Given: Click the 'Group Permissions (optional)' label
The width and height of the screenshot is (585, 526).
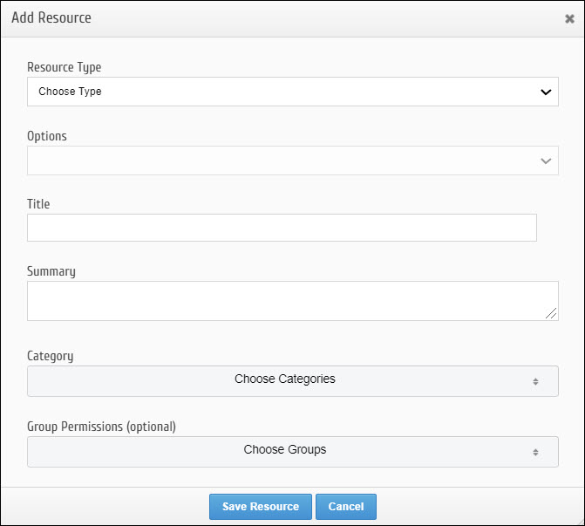Looking at the screenshot, I should [101, 427].
